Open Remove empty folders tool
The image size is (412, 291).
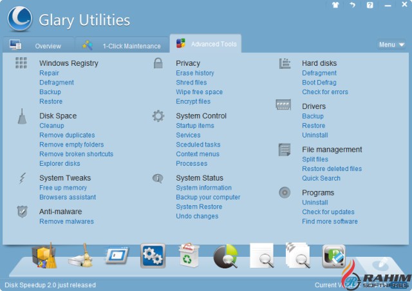71,145
